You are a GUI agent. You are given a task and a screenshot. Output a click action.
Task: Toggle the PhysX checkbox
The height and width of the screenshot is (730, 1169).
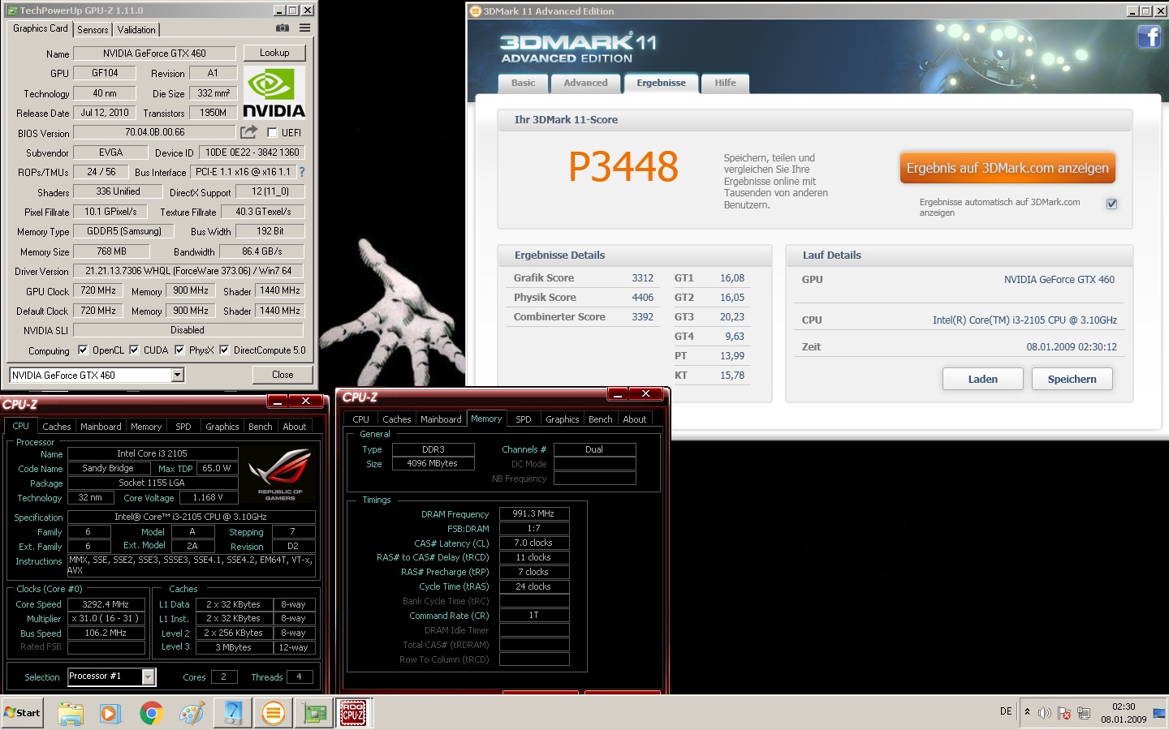pyautogui.click(x=179, y=350)
